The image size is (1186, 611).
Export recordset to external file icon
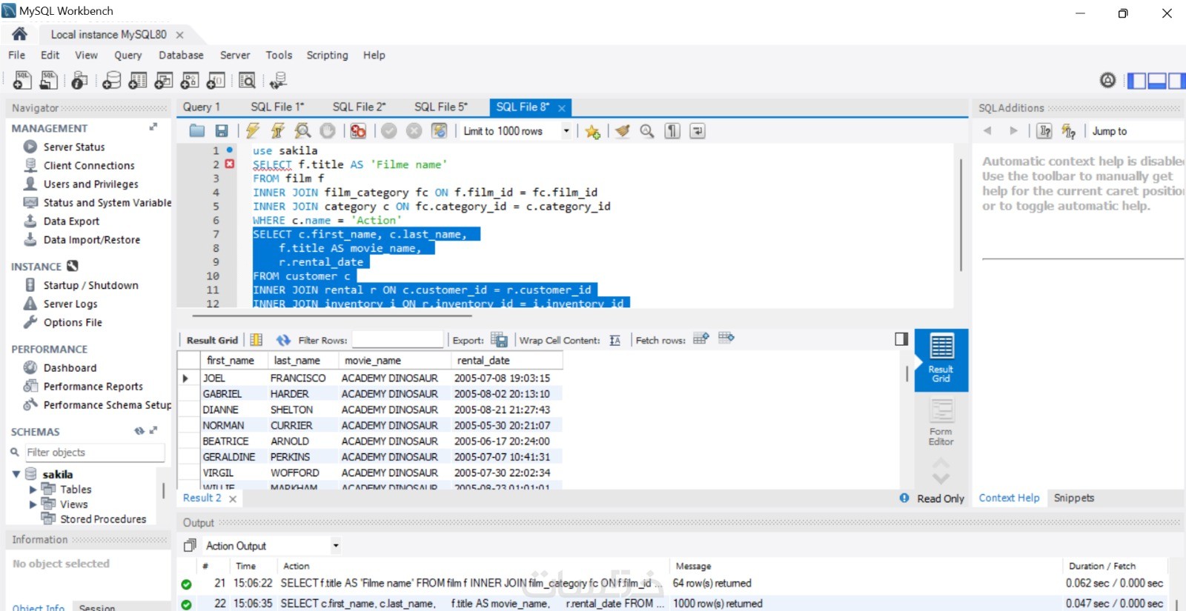tap(500, 340)
